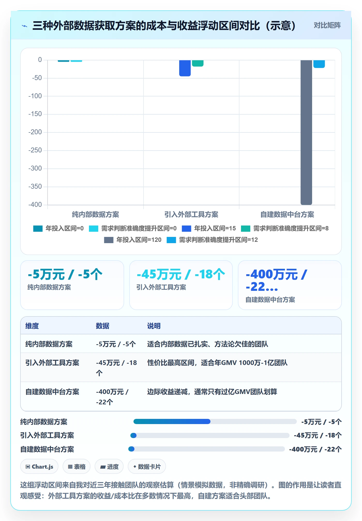Click the 进度 tag
The height and width of the screenshot is (521, 362).
(109, 467)
